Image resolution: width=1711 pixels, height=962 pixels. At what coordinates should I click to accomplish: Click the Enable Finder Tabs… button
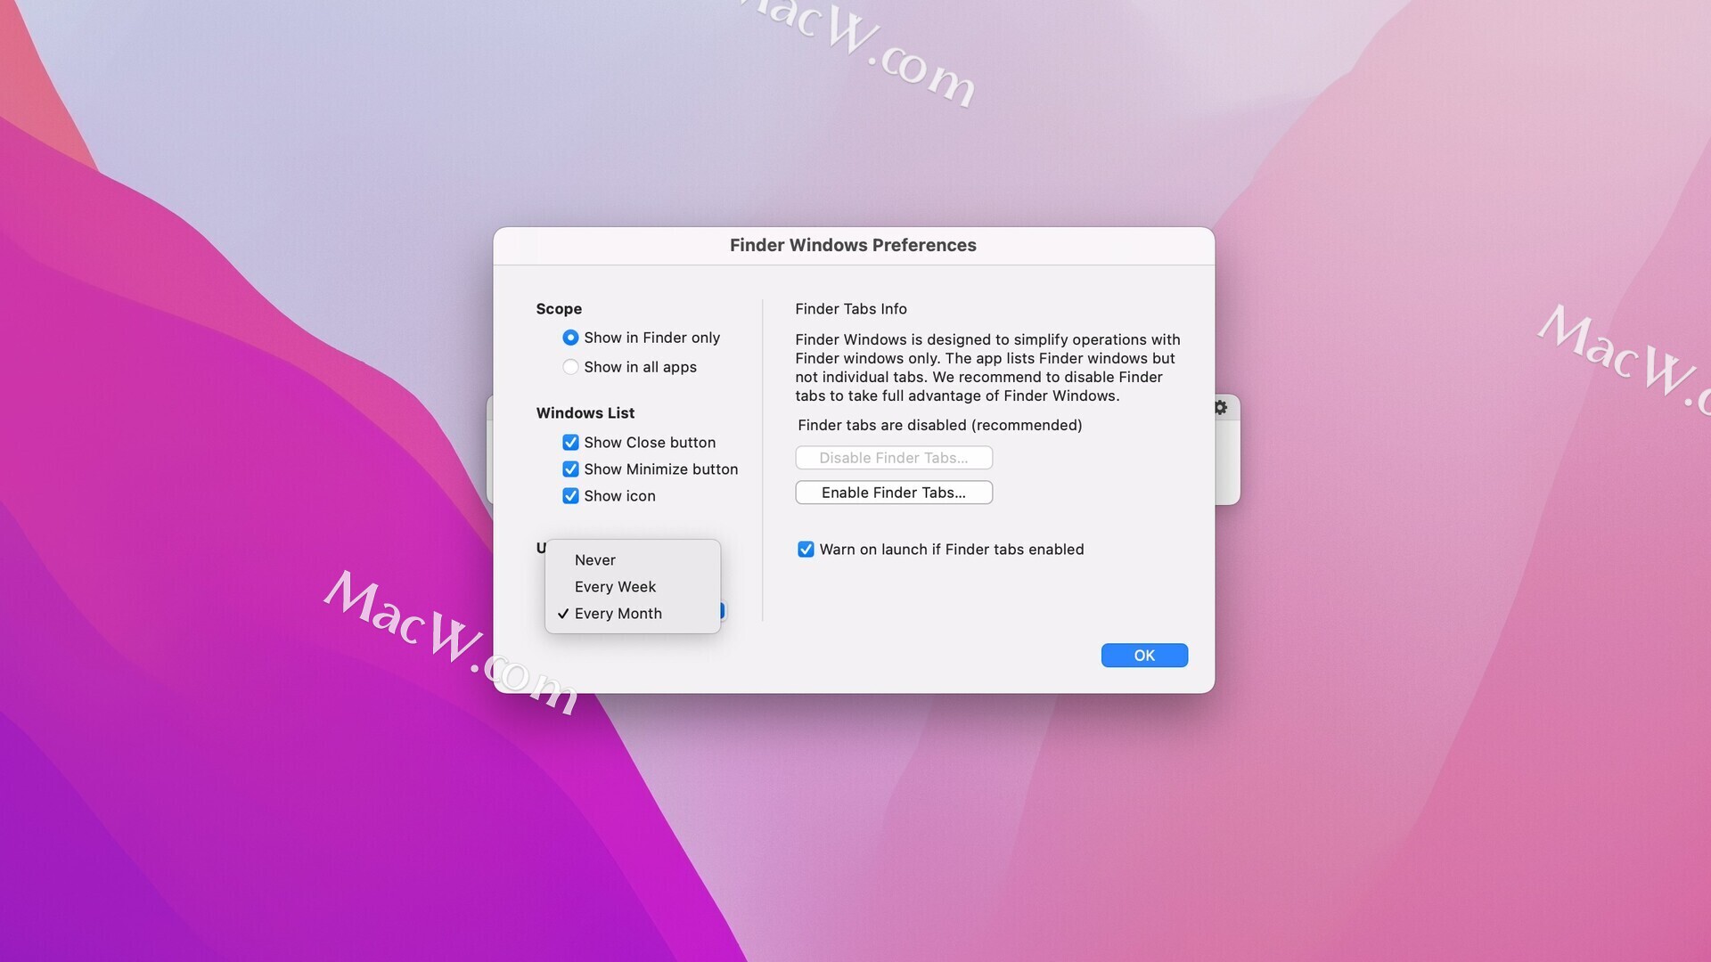pyautogui.click(x=894, y=493)
